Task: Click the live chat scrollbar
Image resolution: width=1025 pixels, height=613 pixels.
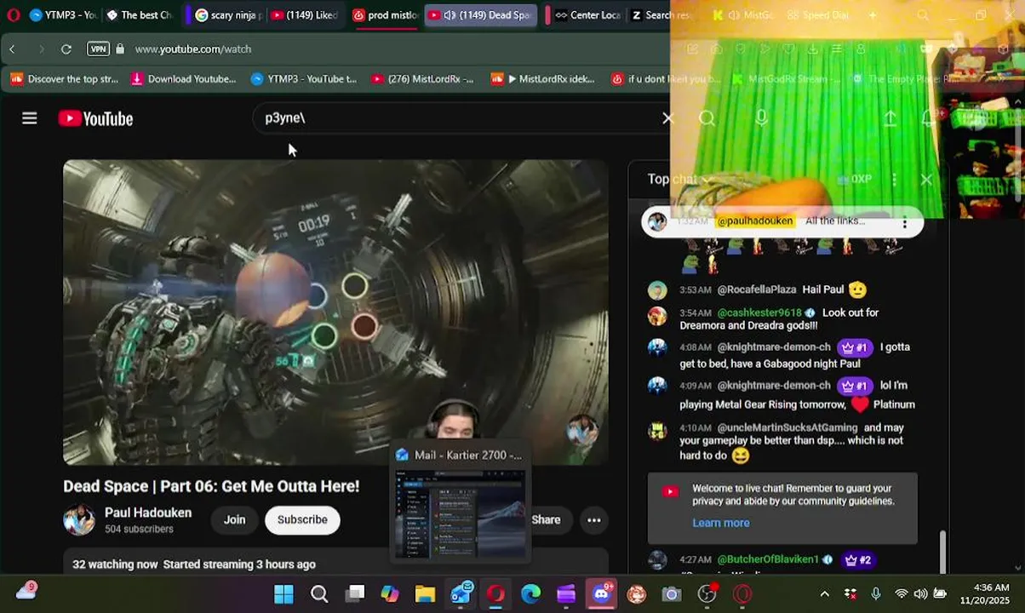Action: (x=942, y=553)
